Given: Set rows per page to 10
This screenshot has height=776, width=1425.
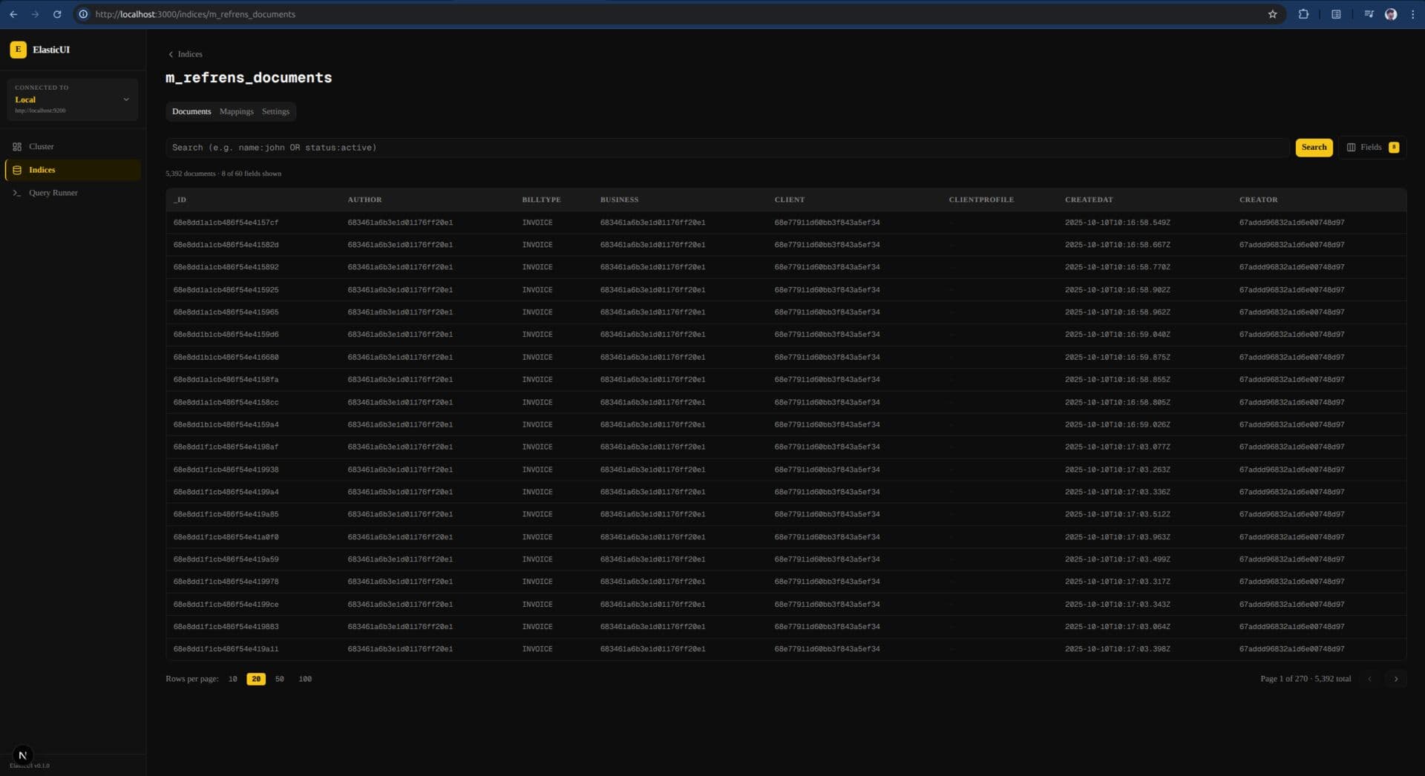Looking at the screenshot, I should pyautogui.click(x=233, y=678).
